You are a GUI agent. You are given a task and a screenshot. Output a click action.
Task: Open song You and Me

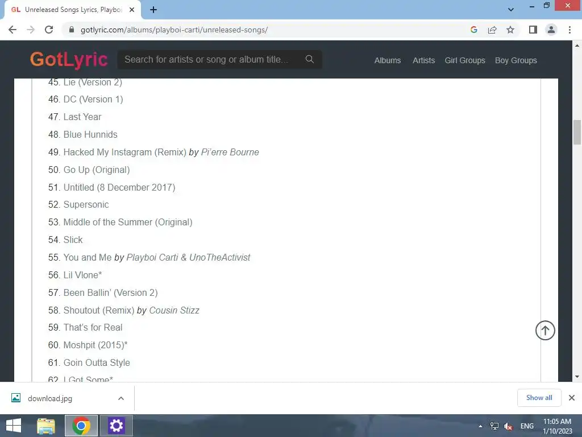coord(87,258)
